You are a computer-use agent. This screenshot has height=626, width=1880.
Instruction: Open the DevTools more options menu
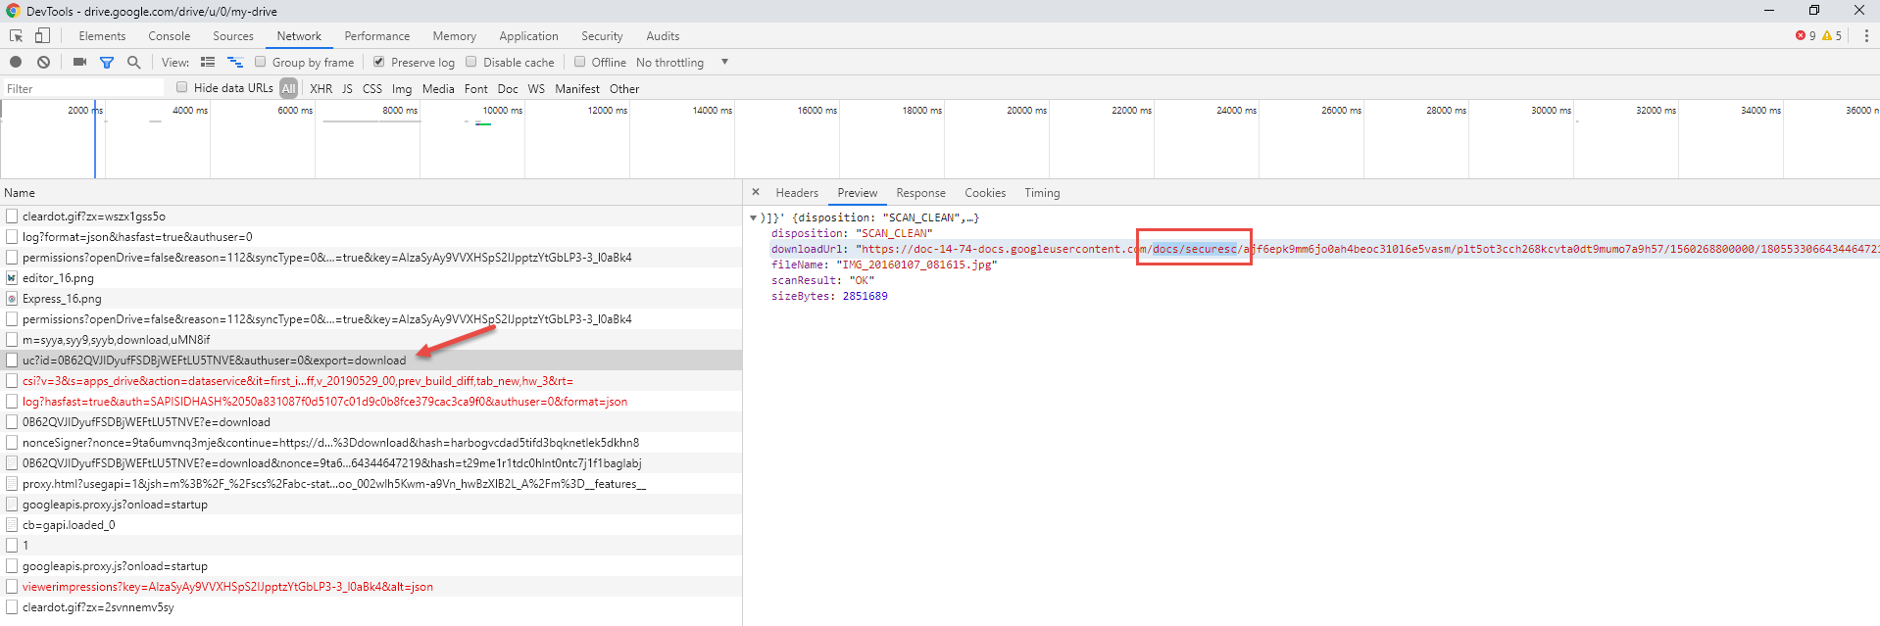(1865, 36)
